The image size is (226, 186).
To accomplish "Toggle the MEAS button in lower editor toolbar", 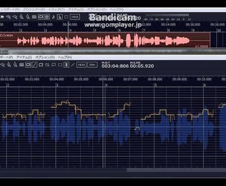I will pyautogui.click(x=82, y=65).
